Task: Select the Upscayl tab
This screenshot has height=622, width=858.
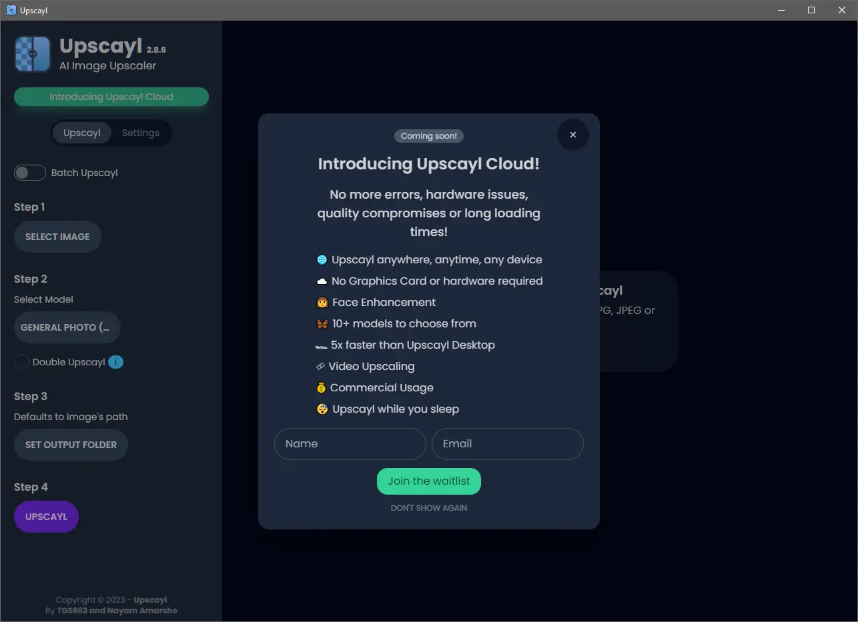Action: (x=82, y=133)
